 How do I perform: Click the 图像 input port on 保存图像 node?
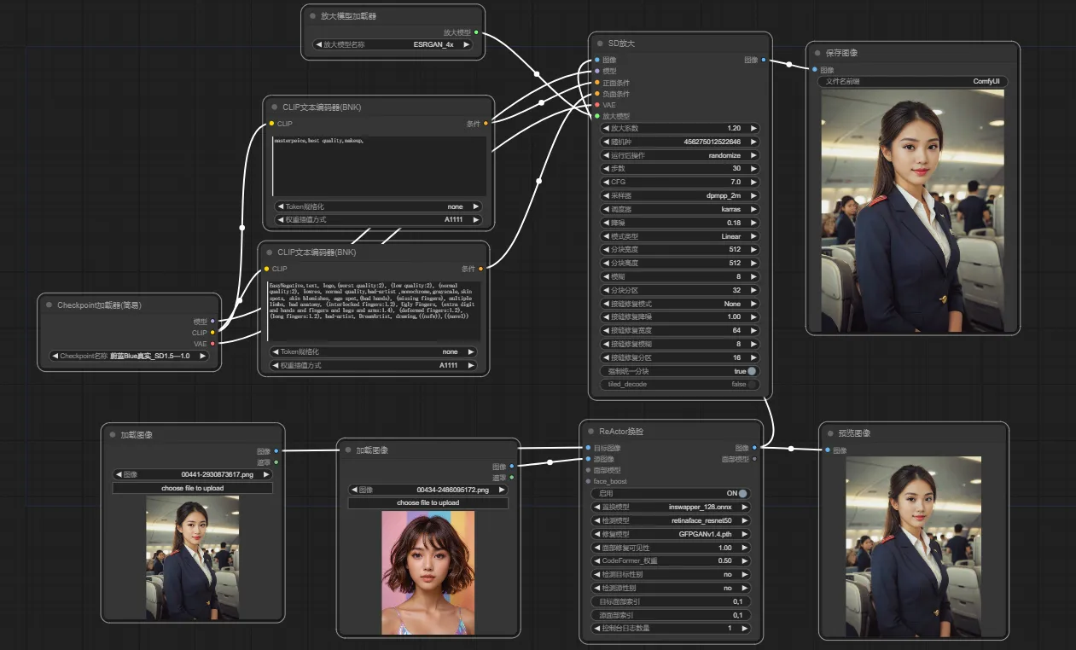click(814, 70)
